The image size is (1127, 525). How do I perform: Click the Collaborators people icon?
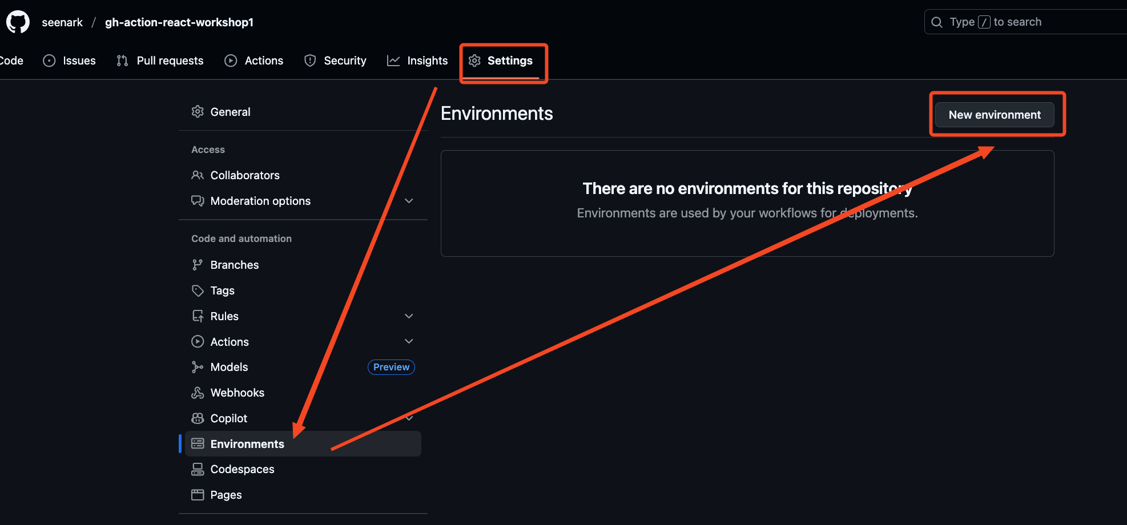198,175
